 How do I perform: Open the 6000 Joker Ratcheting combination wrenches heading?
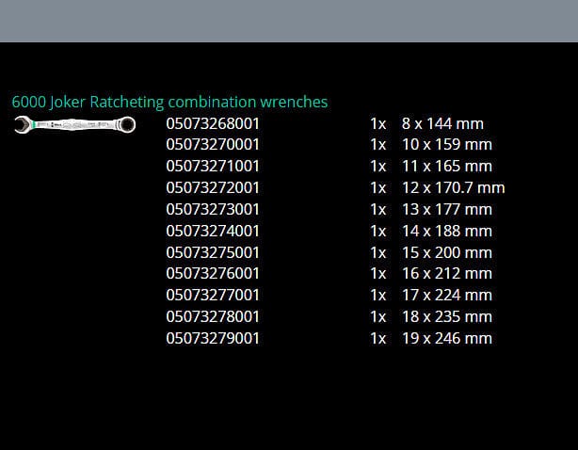(x=169, y=102)
